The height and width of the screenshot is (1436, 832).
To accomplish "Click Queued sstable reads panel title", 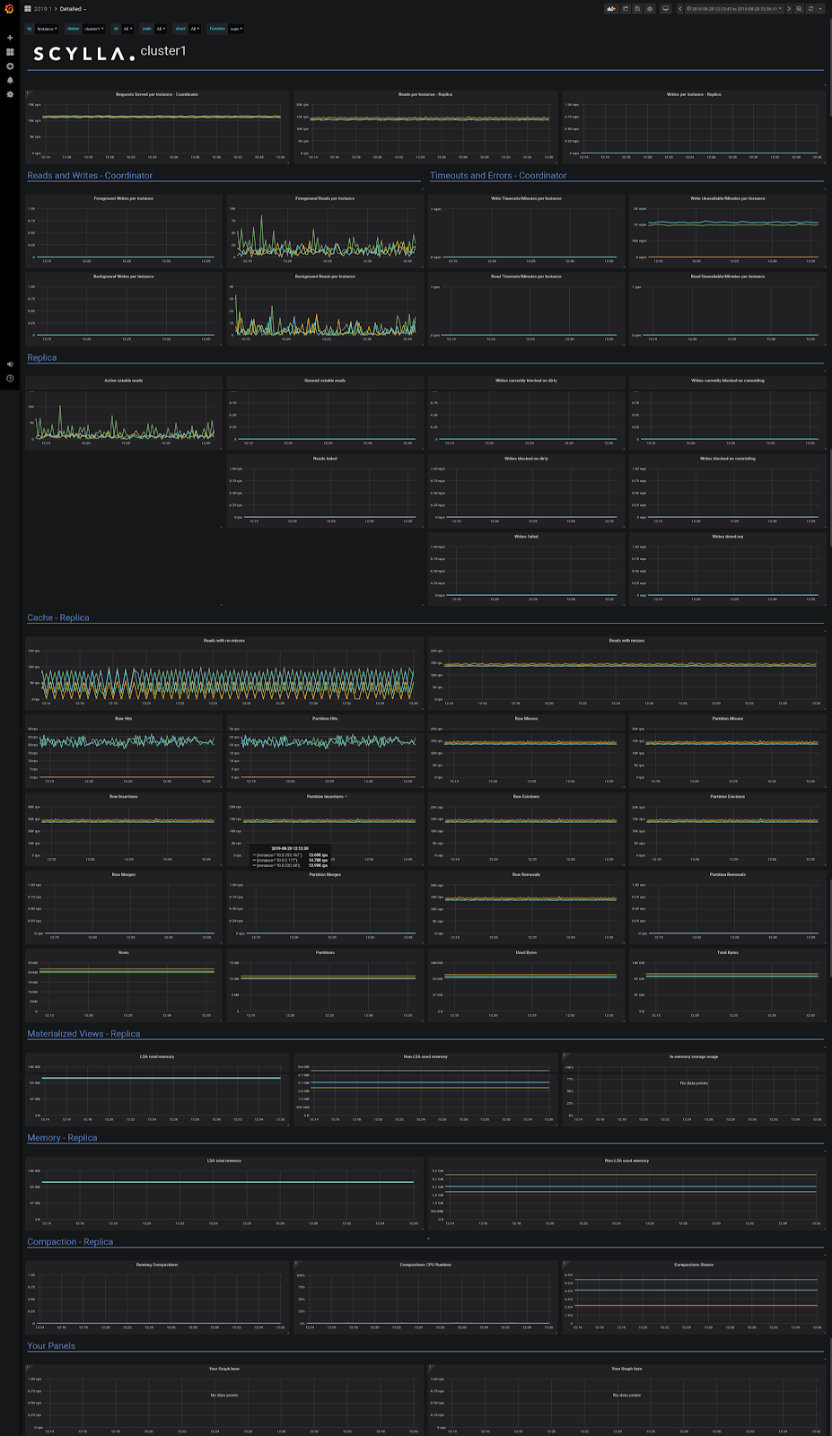I will (x=325, y=381).
